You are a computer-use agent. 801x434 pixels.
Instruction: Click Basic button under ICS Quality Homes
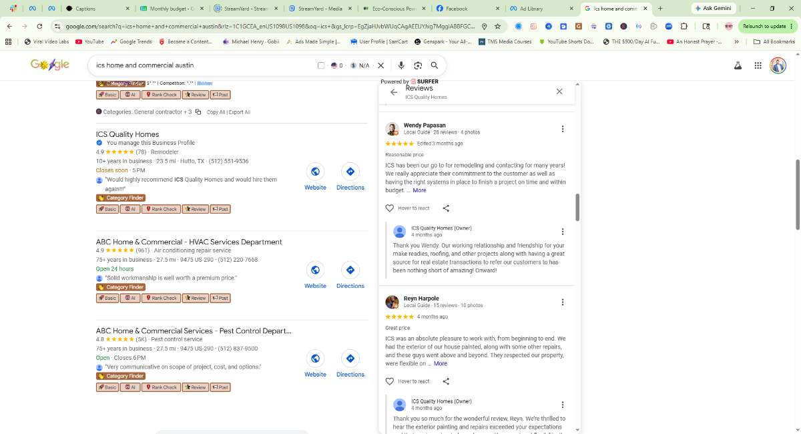click(x=107, y=209)
